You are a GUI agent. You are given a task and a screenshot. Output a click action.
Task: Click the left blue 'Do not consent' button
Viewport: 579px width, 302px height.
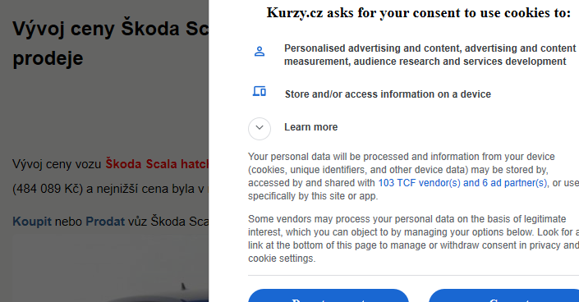[x=329, y=295]
